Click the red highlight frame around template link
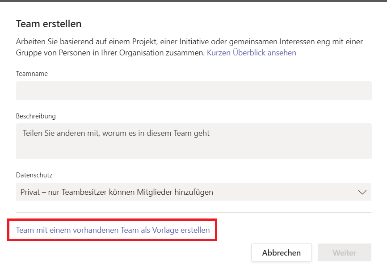The image size is (387, 273). (x=112, y=219)
